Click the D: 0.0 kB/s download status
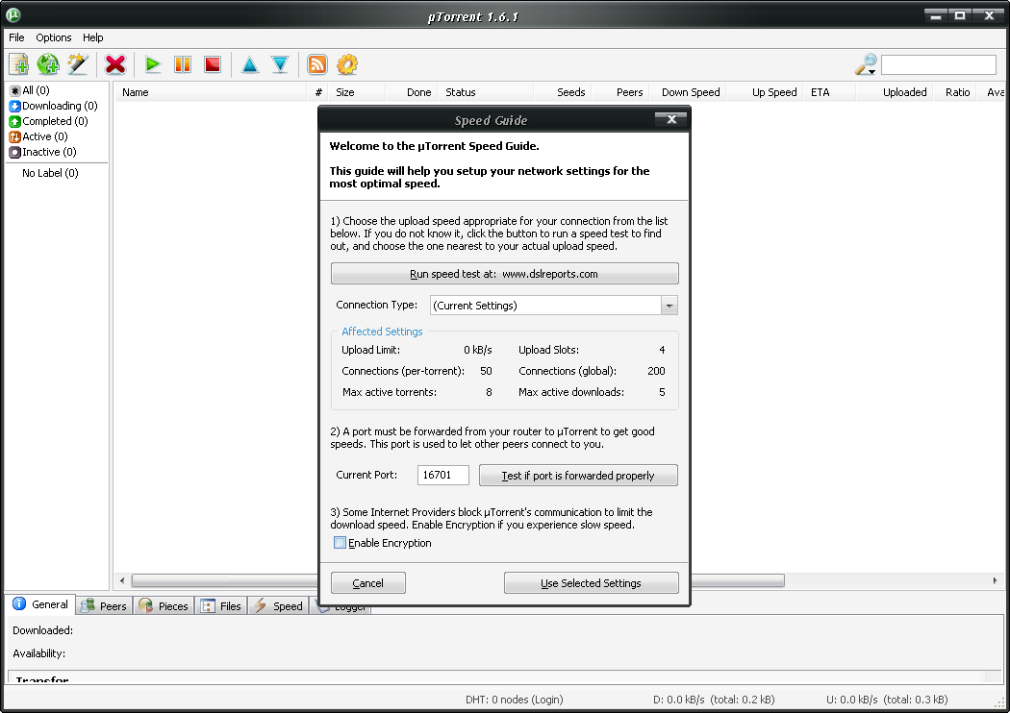1010x713 pixels. pos(714,700)
